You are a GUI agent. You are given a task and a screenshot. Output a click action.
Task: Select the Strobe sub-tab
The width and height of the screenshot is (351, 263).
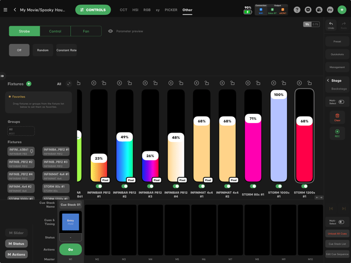25,31
